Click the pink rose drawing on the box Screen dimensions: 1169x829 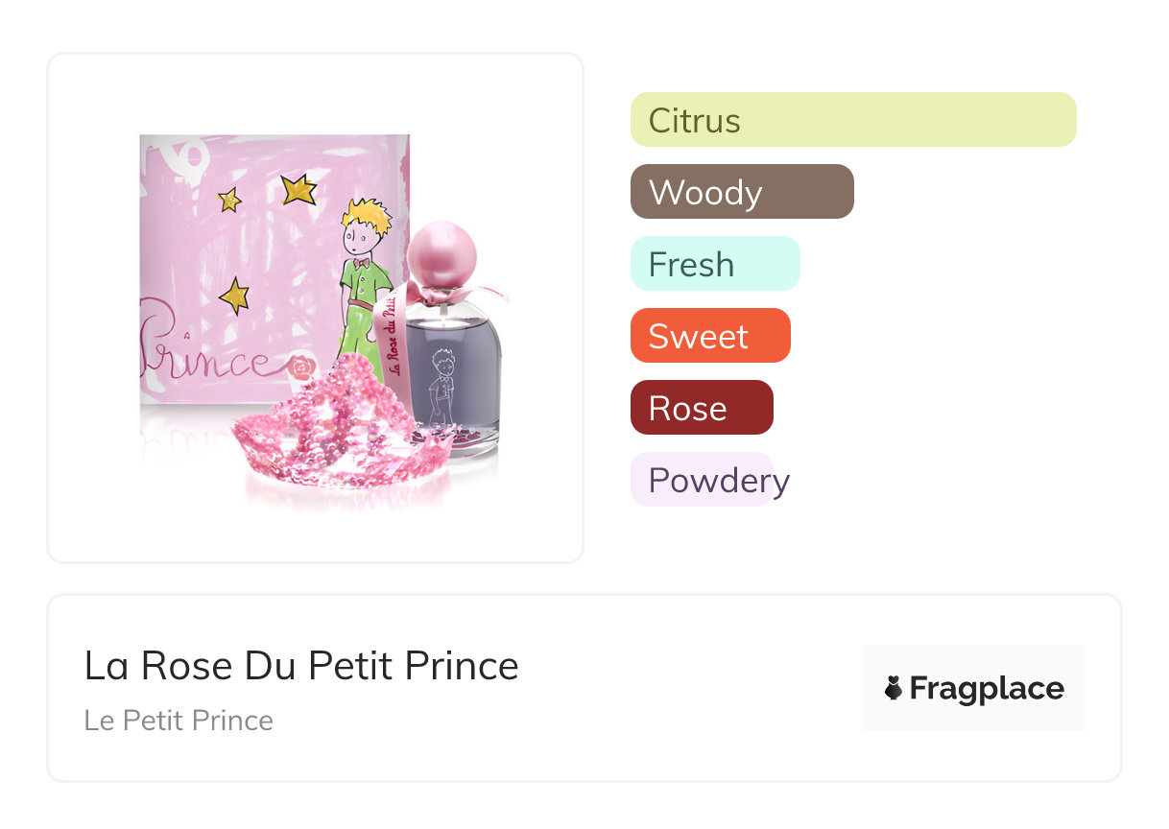(301, 367)
